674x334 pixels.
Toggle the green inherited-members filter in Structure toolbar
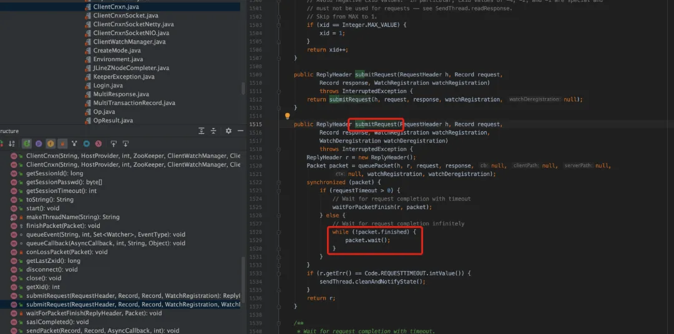27,144
